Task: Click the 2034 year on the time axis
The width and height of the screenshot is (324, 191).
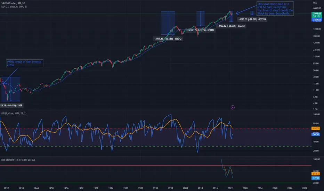Action: [260, 188]
